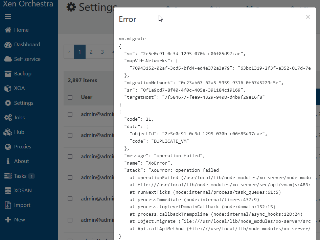Screen dimensions: 320x240
Task: Click the Xen Orchestra title
Action: click(x=28, y=4)
